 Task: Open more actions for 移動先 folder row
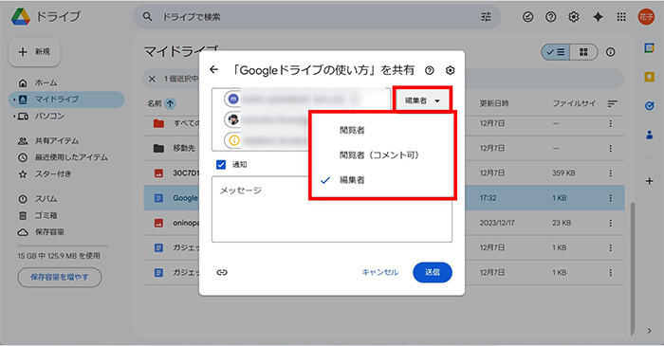[610, 148]
